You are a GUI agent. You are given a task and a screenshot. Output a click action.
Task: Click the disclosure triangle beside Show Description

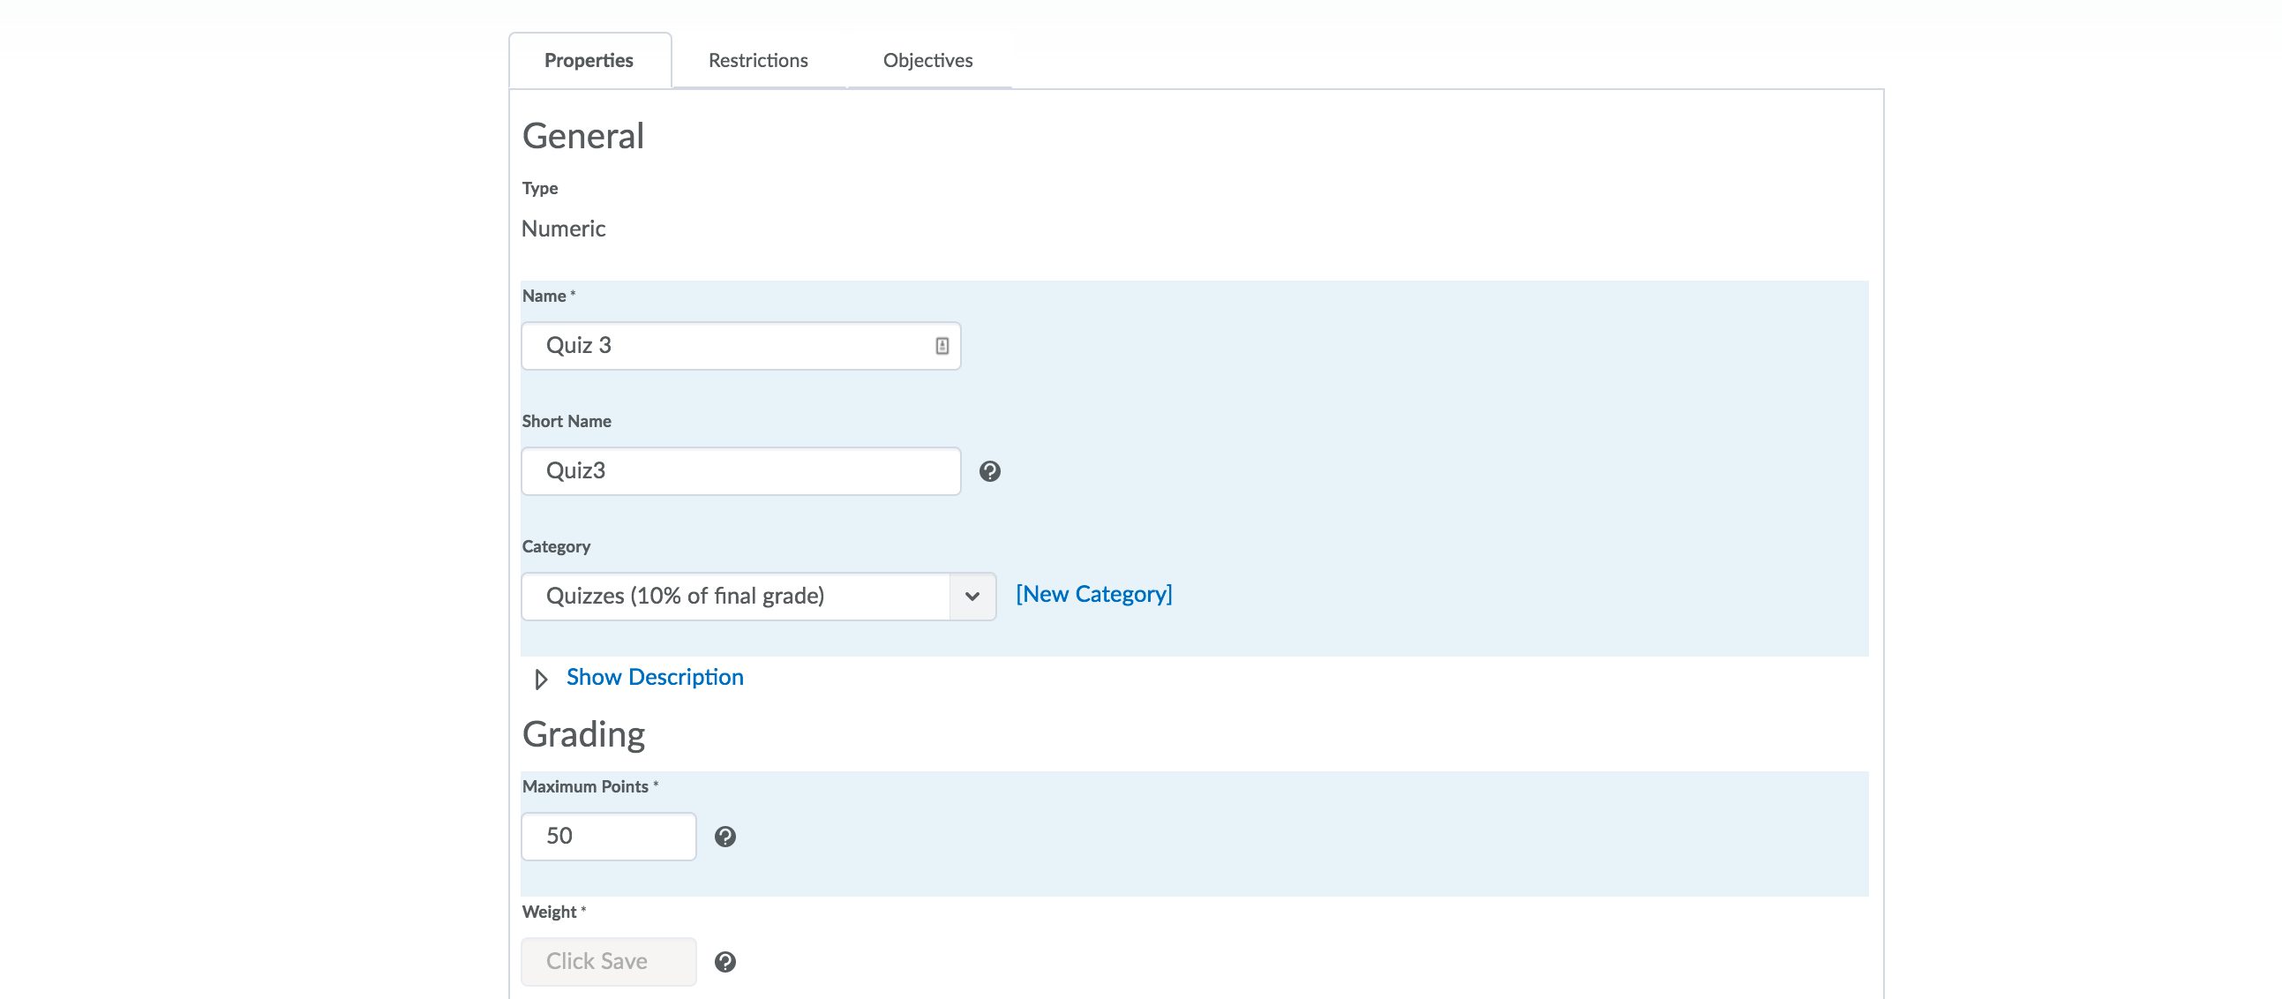540,680
